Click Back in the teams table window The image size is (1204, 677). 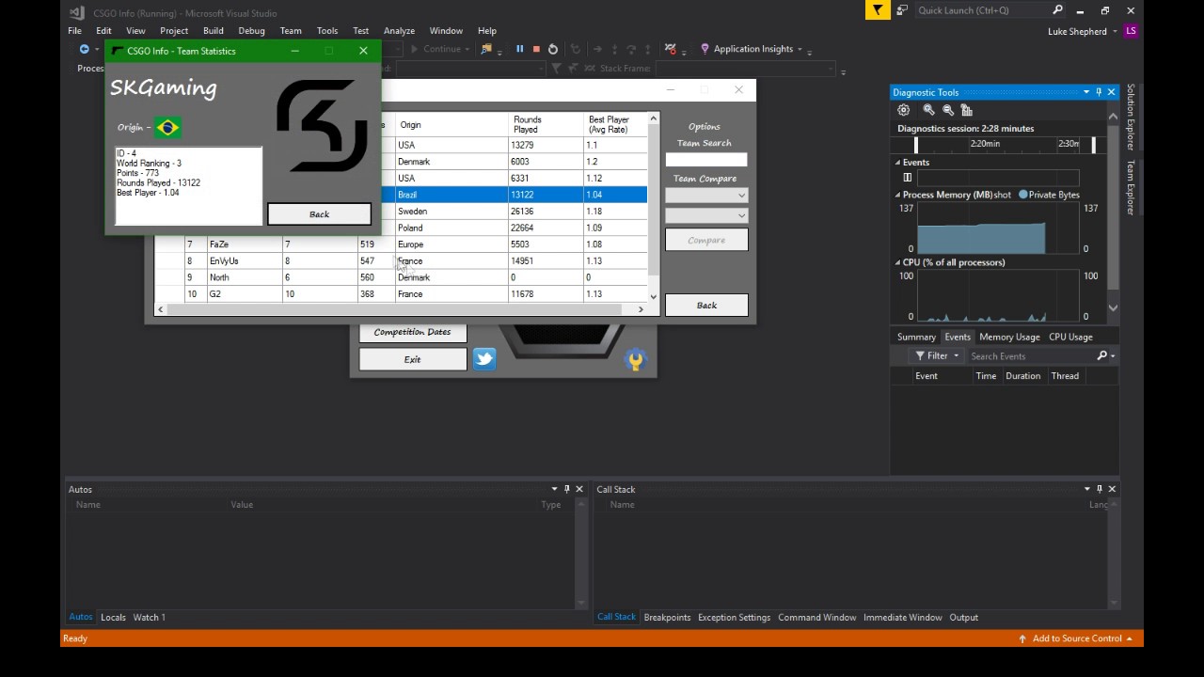click(706, 306)
